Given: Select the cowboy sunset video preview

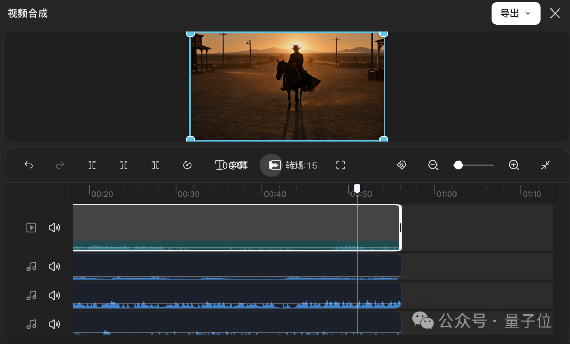Looking at the screenshot, I should coord(287,87).
